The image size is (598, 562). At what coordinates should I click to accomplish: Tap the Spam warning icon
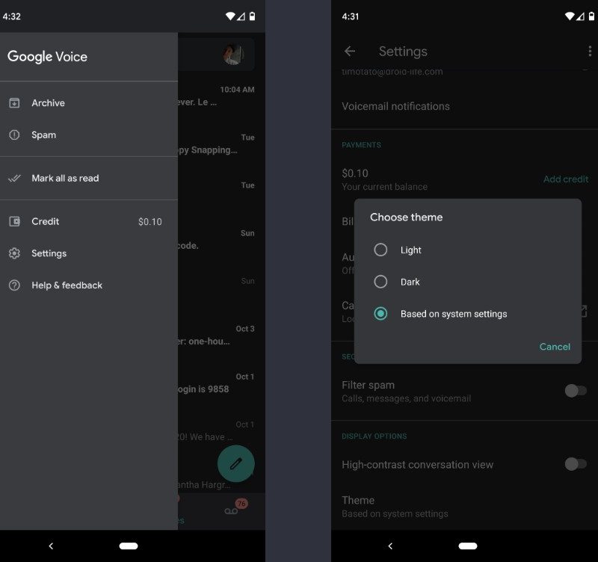point(14,135)
